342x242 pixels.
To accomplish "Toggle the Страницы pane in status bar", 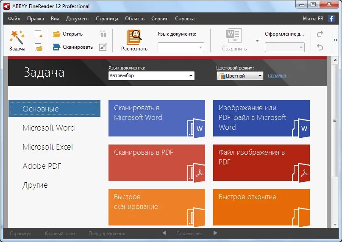I will (20, 234).
